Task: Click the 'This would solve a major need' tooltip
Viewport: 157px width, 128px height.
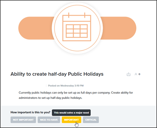Action: [x=71, y=113]
